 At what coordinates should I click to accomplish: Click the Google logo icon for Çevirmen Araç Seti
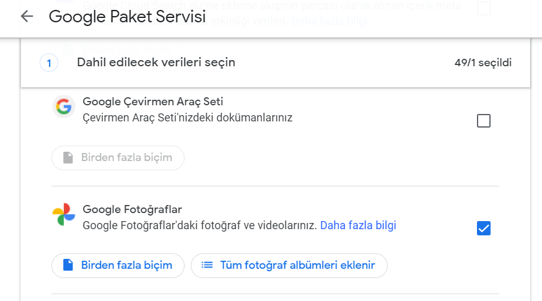pos(63,107)
